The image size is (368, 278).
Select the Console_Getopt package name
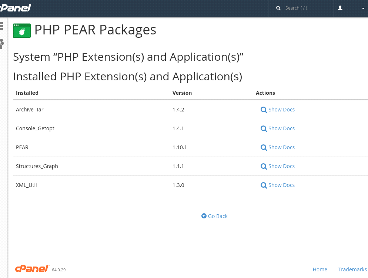tap(35, 128)
